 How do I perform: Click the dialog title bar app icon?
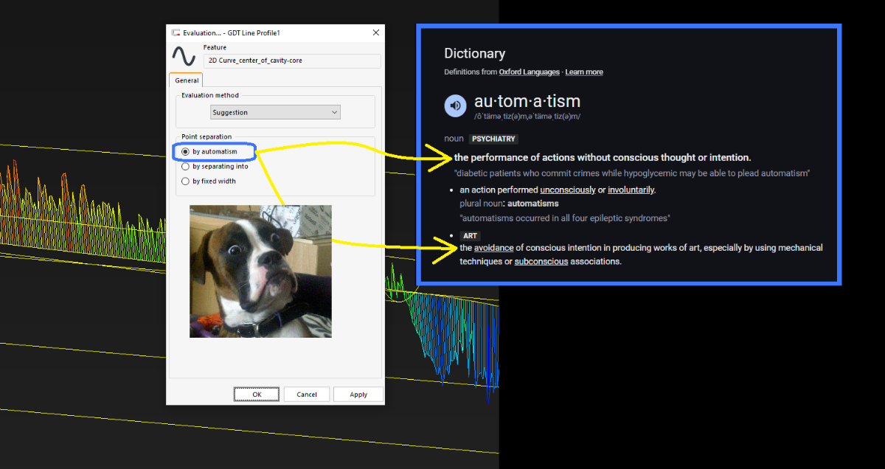176,32
